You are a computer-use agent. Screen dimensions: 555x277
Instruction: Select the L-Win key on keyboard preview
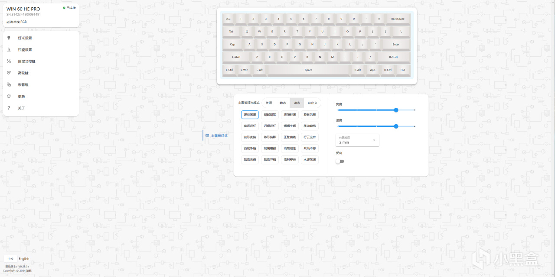[245, 70]
